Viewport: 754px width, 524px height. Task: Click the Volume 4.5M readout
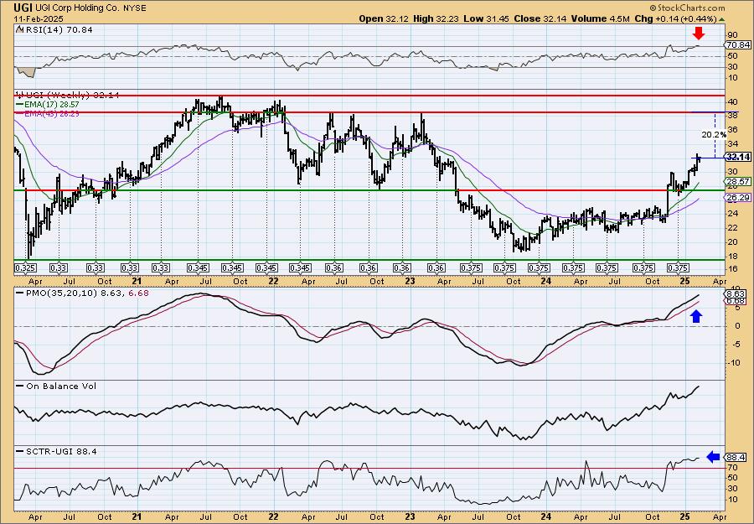(601, 18)
